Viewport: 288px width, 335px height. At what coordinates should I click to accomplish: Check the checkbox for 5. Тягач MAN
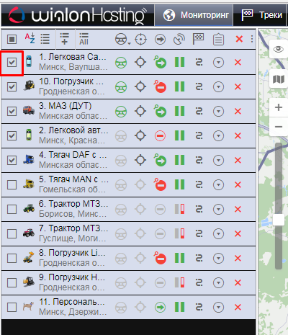[12, 184]
